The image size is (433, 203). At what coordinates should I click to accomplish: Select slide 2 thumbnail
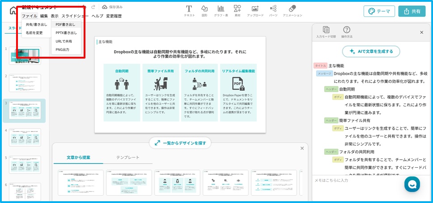click(x=25, y=83)
